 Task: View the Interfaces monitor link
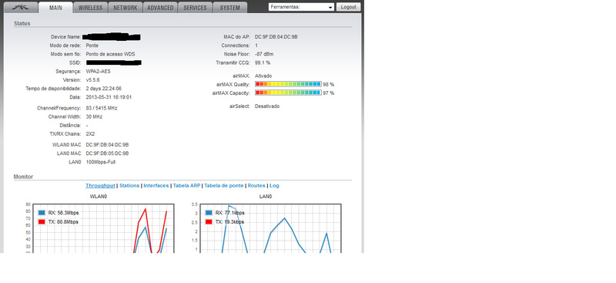(156, 185)
